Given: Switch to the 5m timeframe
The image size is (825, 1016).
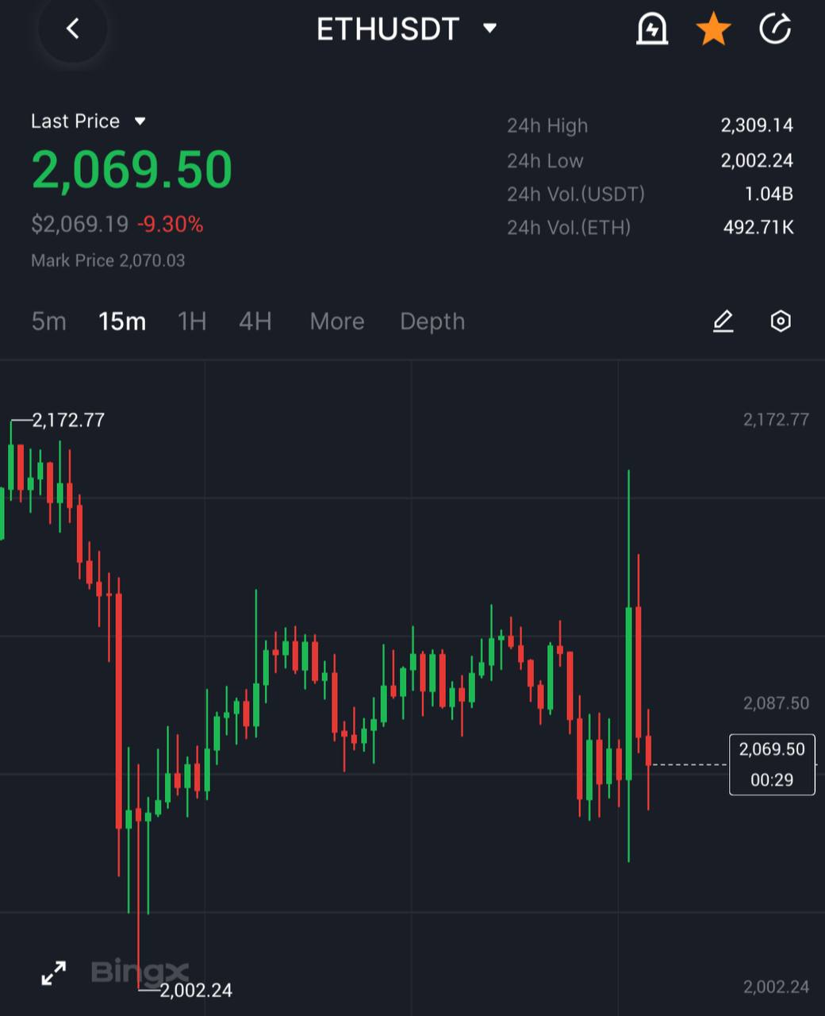Looking at the screenshot, I should (x=48, y=321).
